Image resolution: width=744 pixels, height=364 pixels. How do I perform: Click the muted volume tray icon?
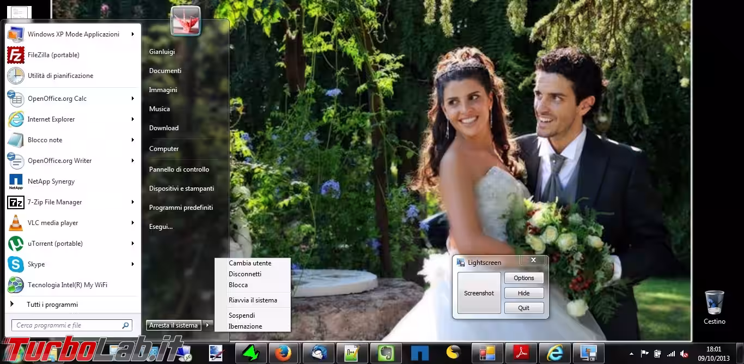(684, 354)
